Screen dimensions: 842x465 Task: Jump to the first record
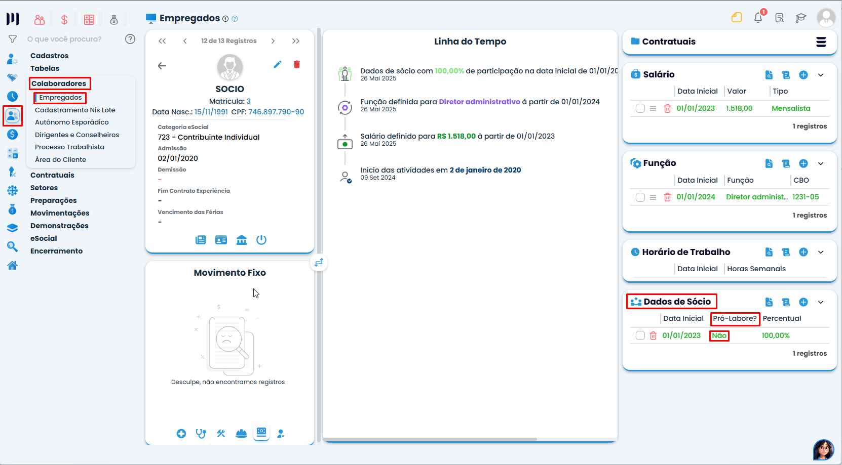tap(162, 41)
